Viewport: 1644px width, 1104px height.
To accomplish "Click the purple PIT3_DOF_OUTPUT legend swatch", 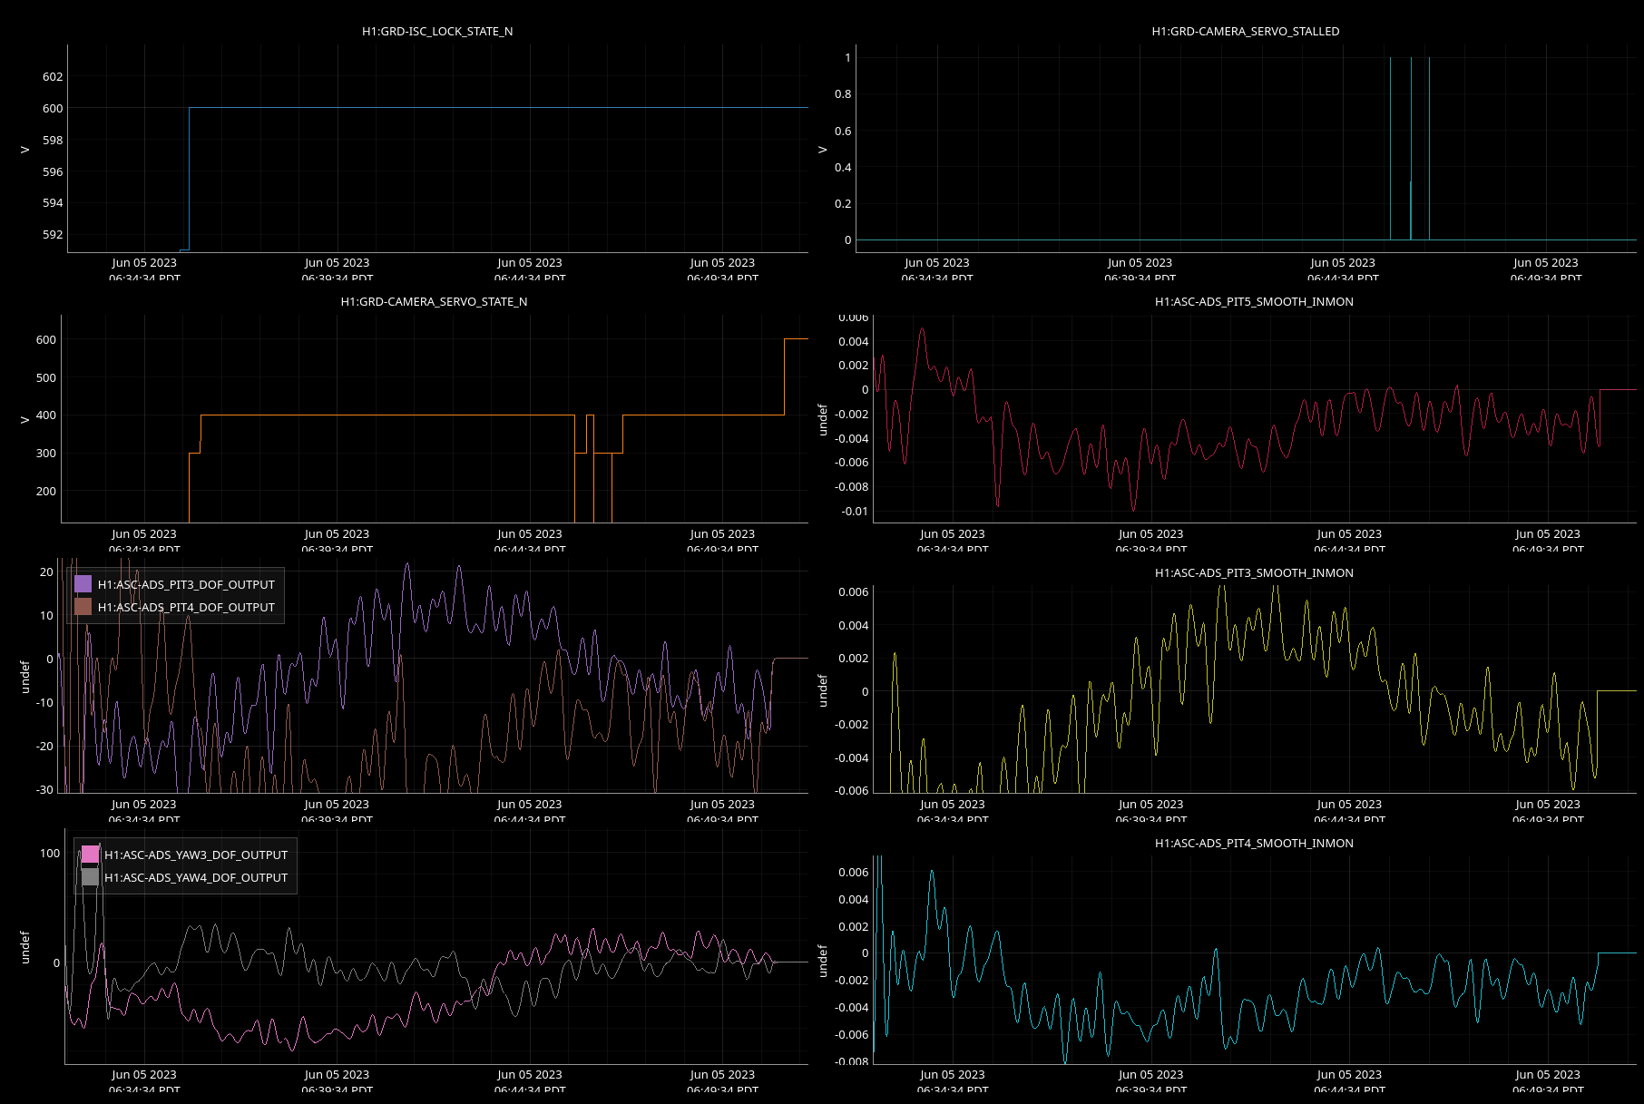I will pos(83,584).
